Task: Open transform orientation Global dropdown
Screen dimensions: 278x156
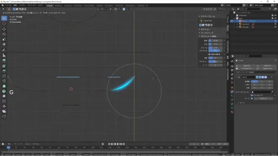Action: pyautogui.click(x=103, y=9)
